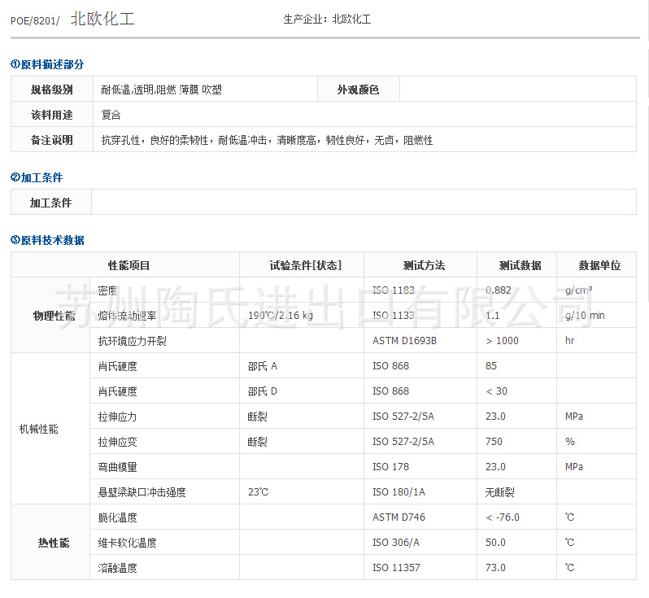This screenshot has height=598, width=649.
Task: Click the 熔体流动速率 row label
Action: 127,316
